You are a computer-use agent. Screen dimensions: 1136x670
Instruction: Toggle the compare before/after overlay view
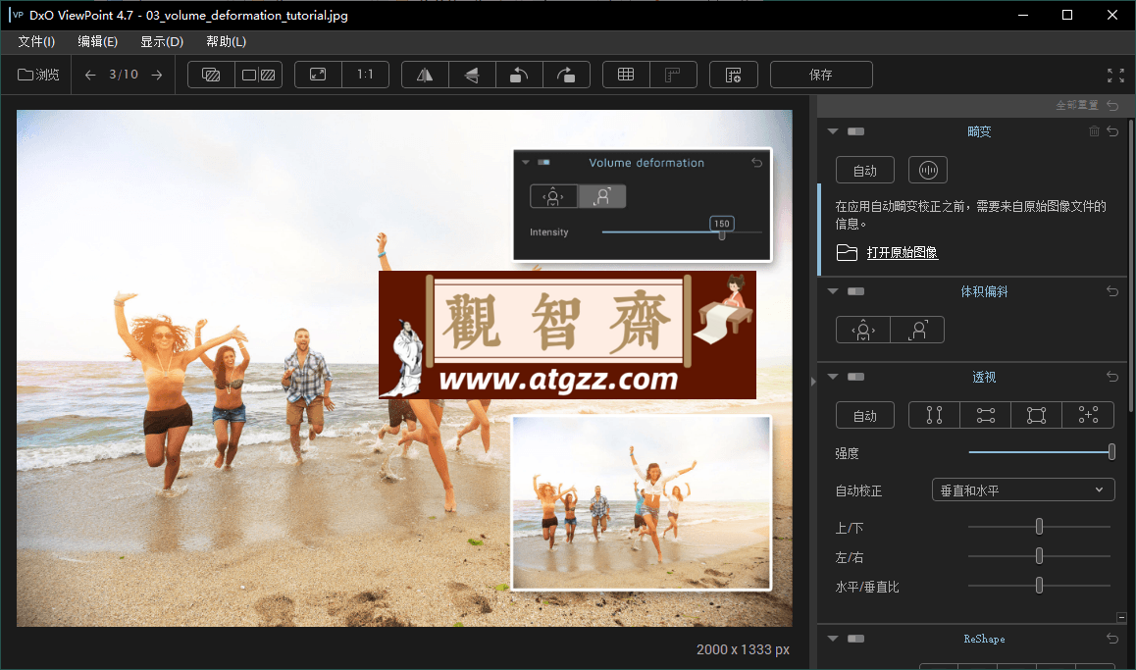pyautogui.click(x=211, y=75)
